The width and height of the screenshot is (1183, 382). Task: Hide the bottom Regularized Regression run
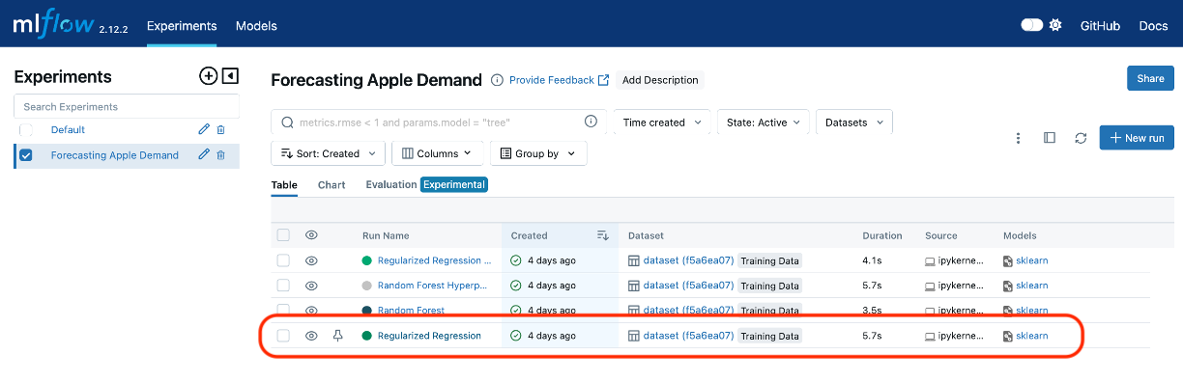311,336
